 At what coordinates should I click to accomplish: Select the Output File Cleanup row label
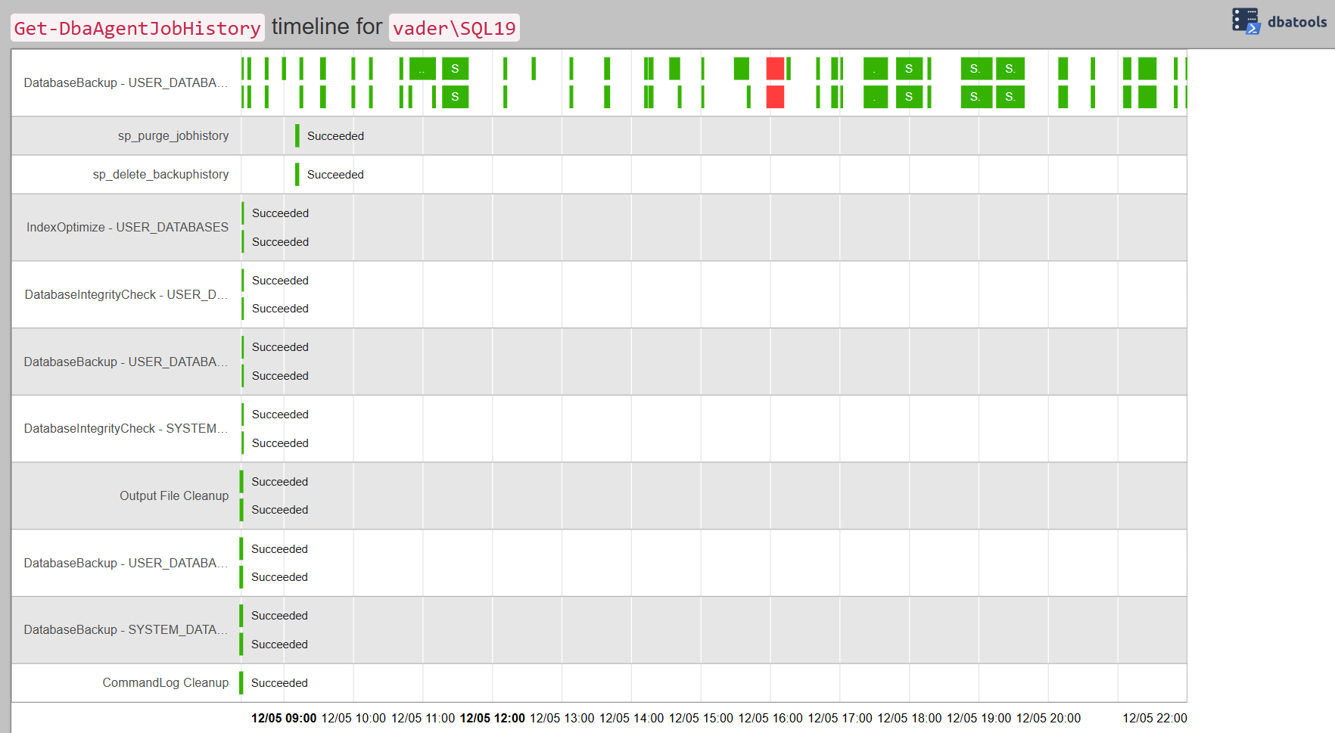173,496
